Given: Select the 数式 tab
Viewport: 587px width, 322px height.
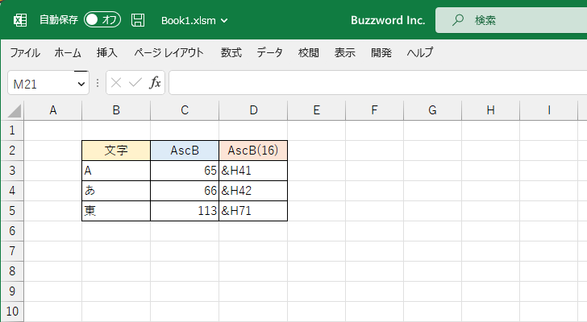Looking at the screenshot, I should [231, 52].
